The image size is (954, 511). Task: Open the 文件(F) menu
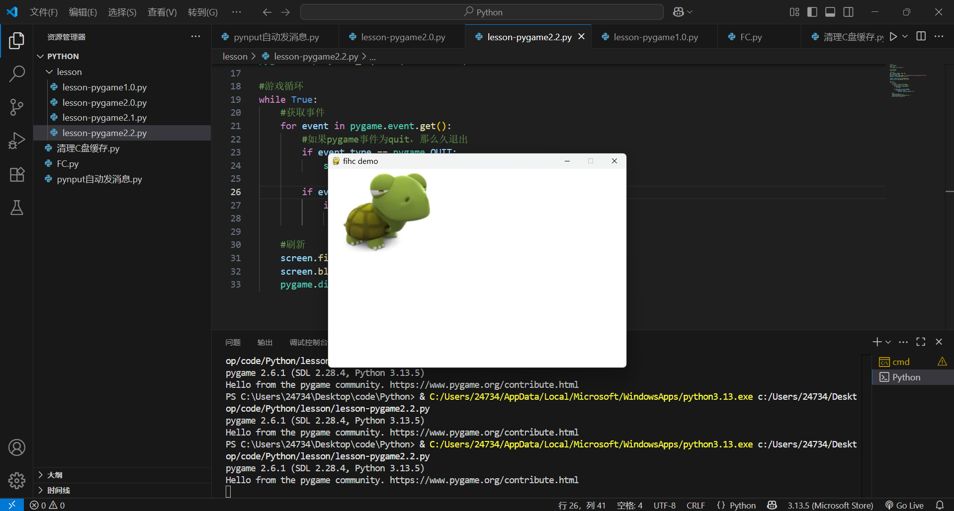pos(44,12)
